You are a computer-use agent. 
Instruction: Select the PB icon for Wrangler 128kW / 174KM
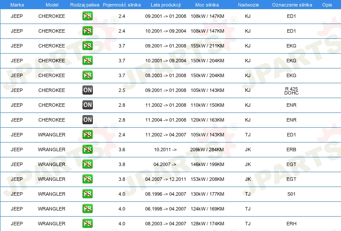coord(88,224)
